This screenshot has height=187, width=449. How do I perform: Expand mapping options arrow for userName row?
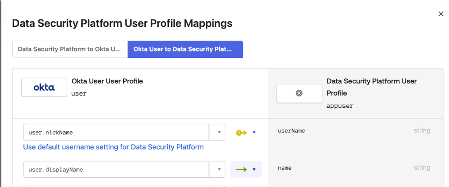point(254,133)
